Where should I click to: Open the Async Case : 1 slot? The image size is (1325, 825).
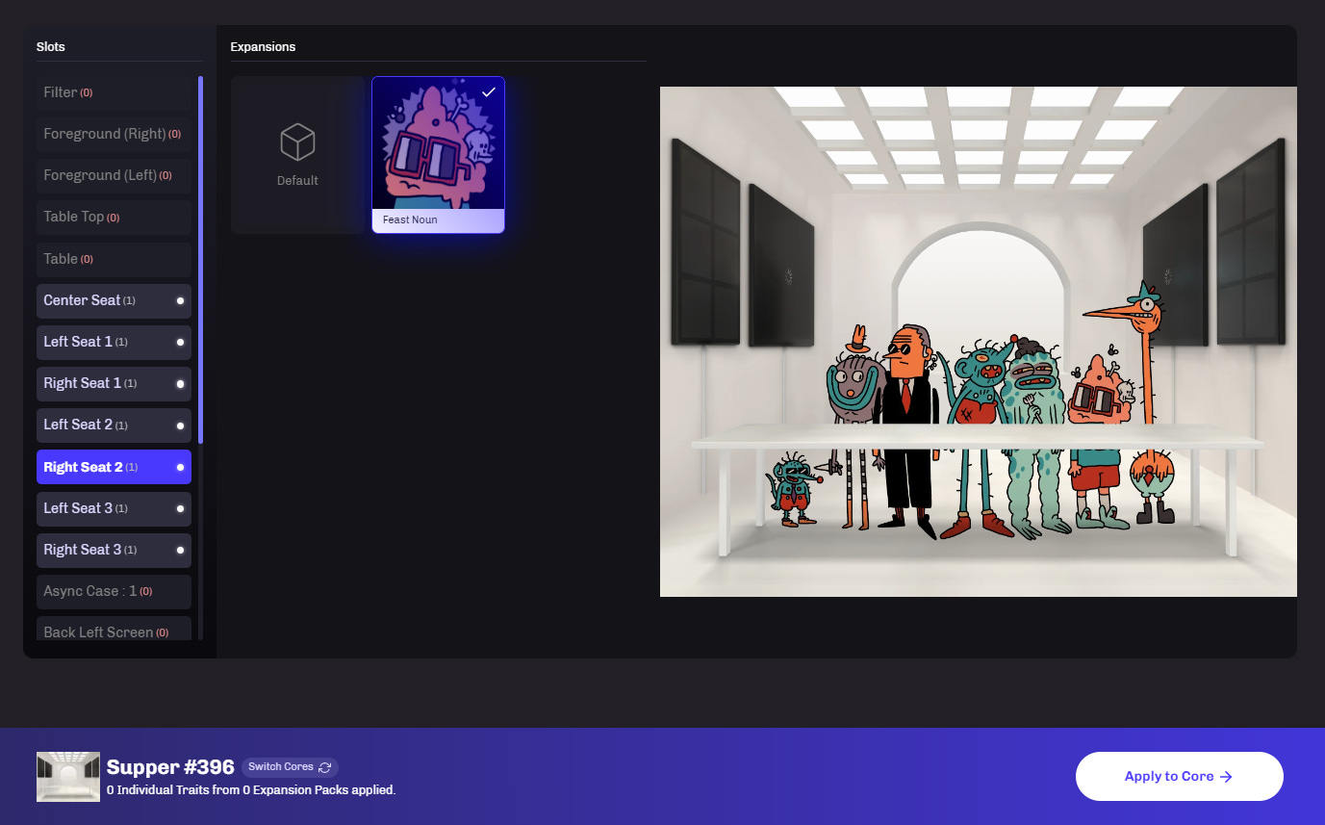[114, 591]
